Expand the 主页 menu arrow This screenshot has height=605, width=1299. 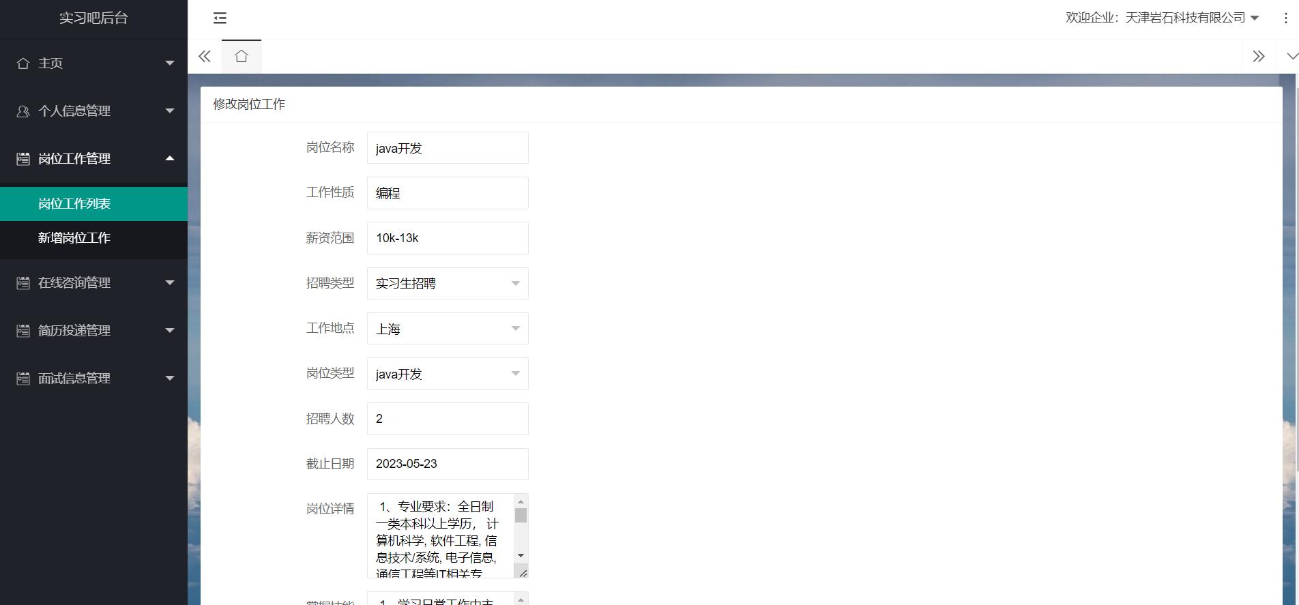click(170, 63)
